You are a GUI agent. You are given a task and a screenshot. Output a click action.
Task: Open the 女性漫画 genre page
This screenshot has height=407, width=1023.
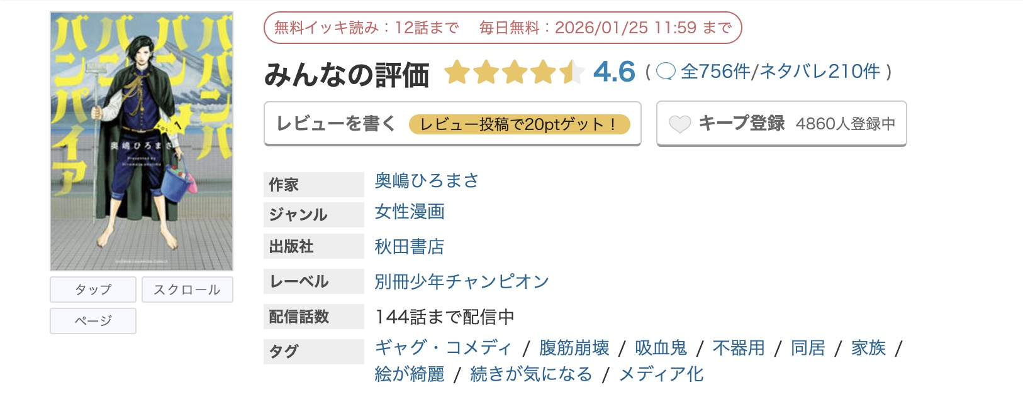409,212
